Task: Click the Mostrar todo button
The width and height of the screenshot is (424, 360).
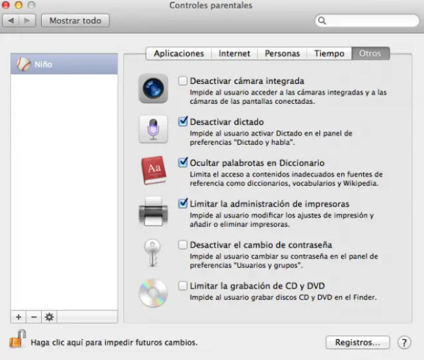Action: tap(75, 21)
